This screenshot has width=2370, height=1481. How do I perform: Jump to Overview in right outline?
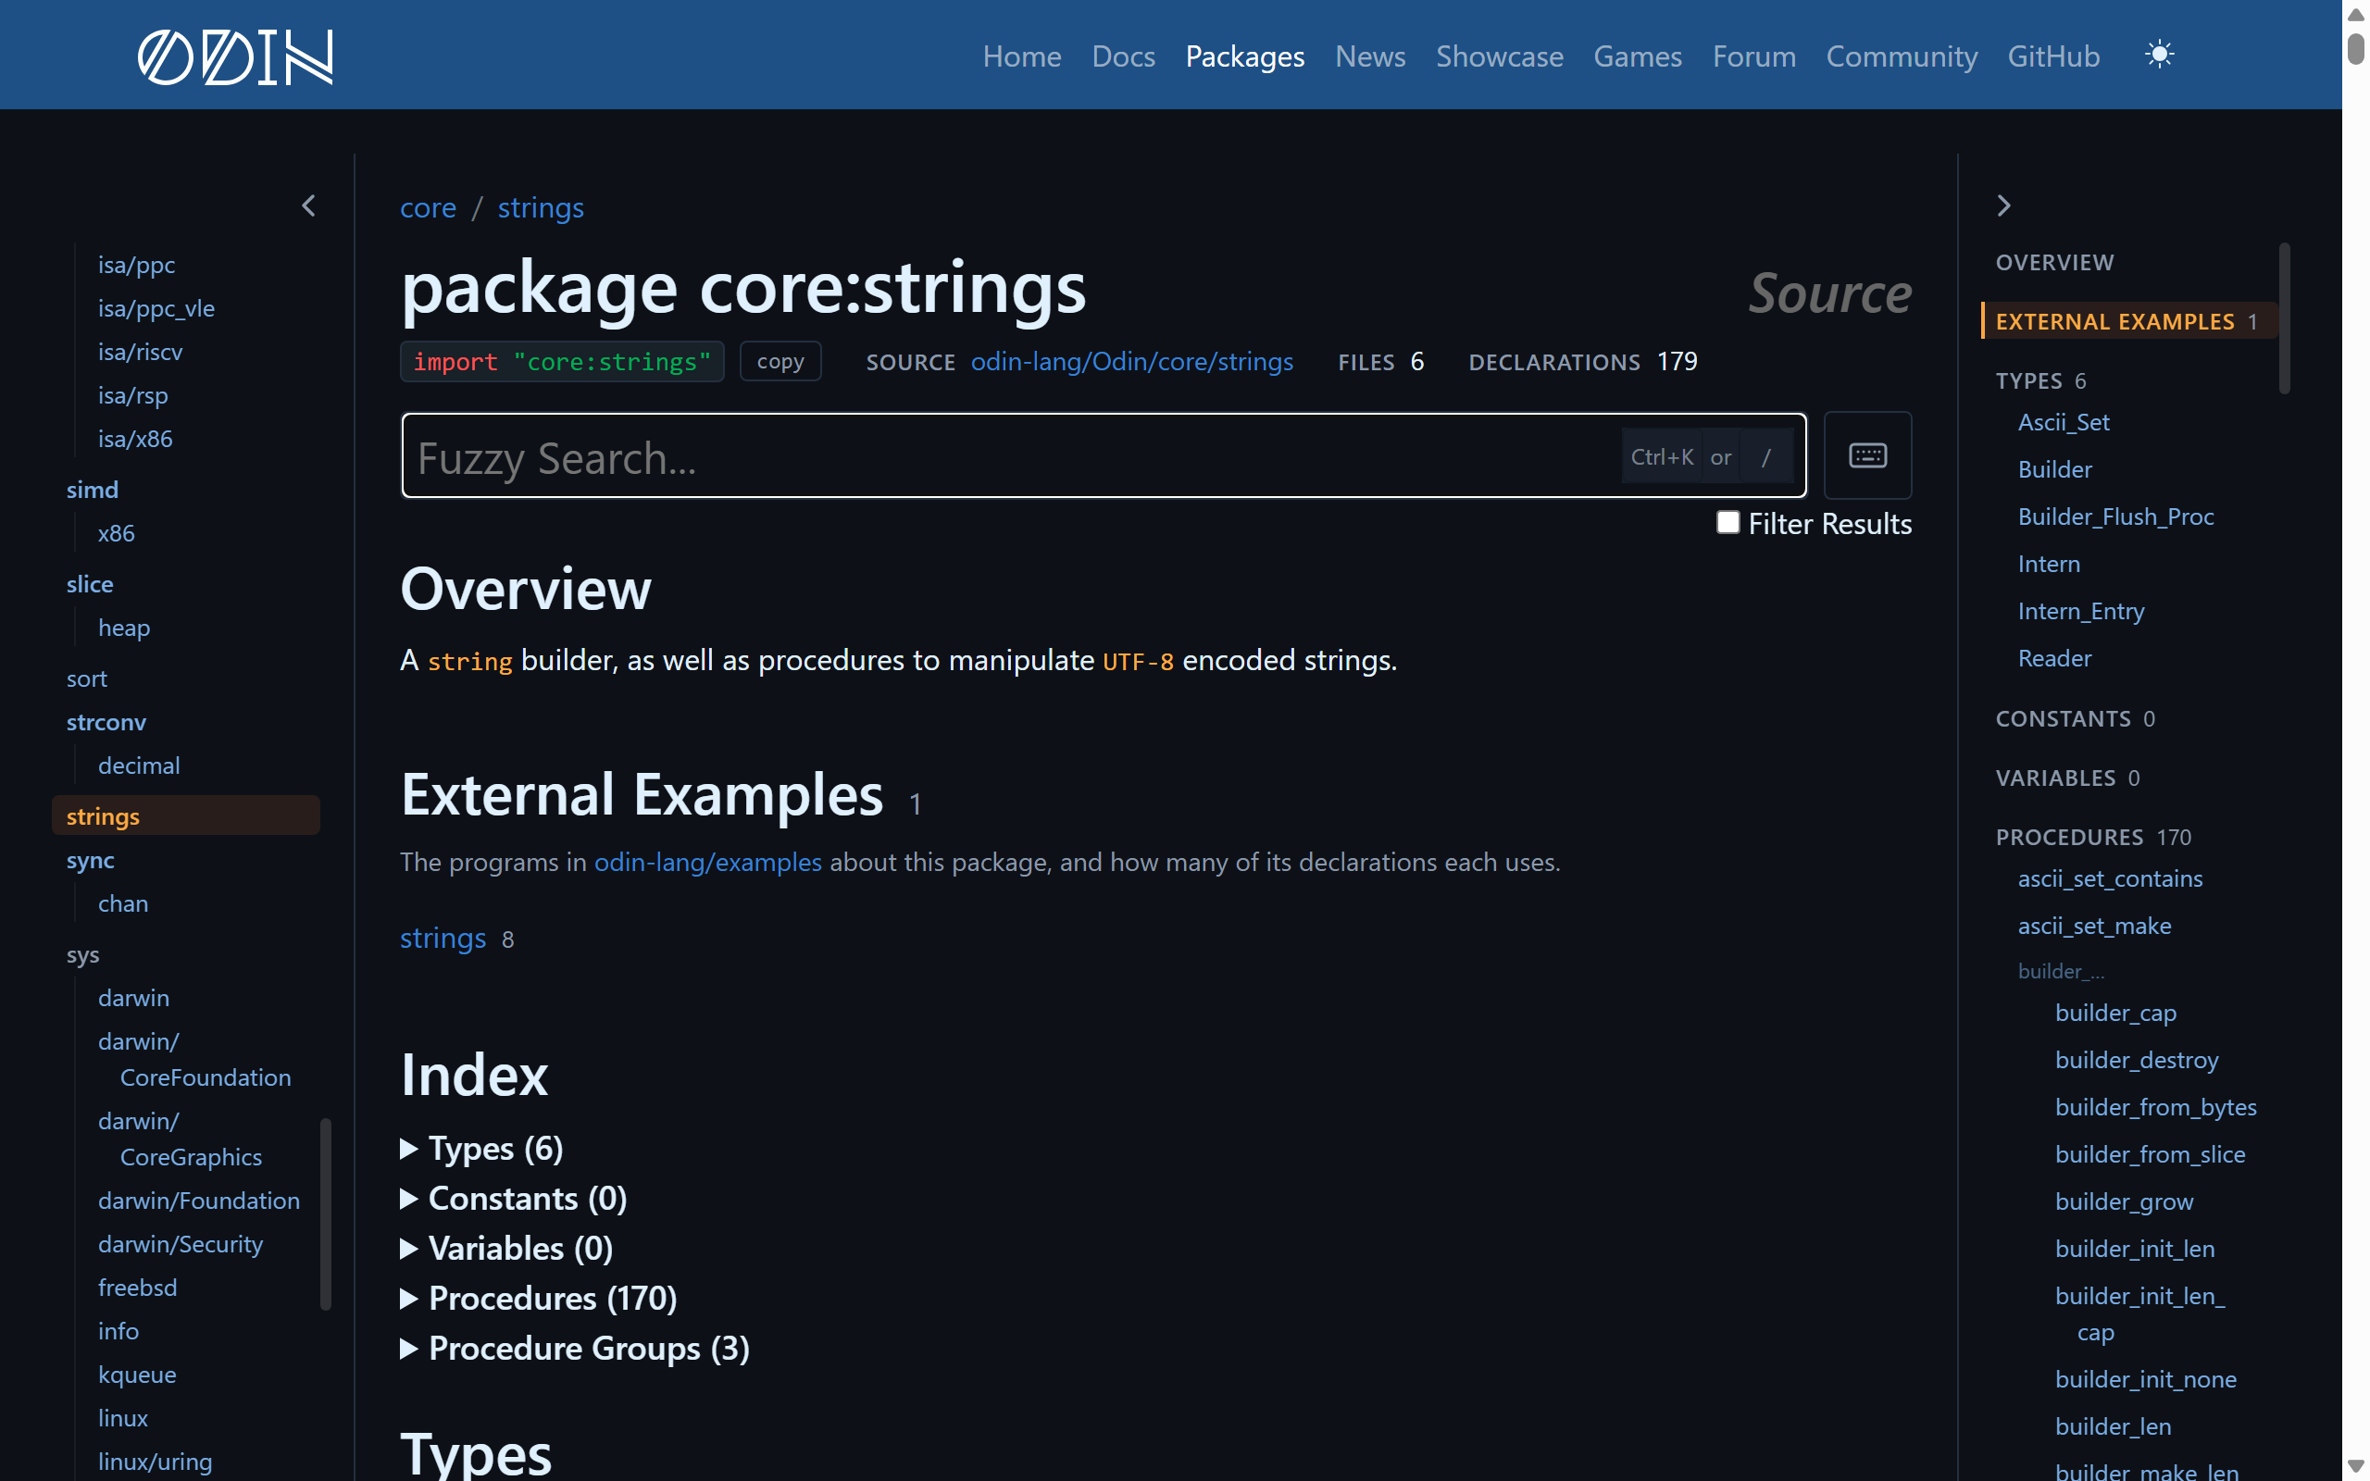click(2054, 263)
